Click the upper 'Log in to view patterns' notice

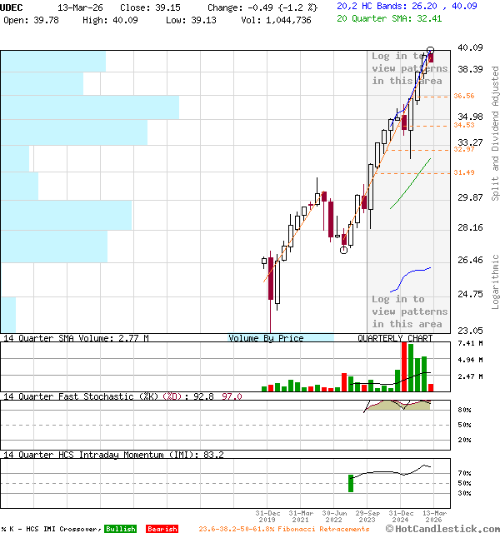408,68
